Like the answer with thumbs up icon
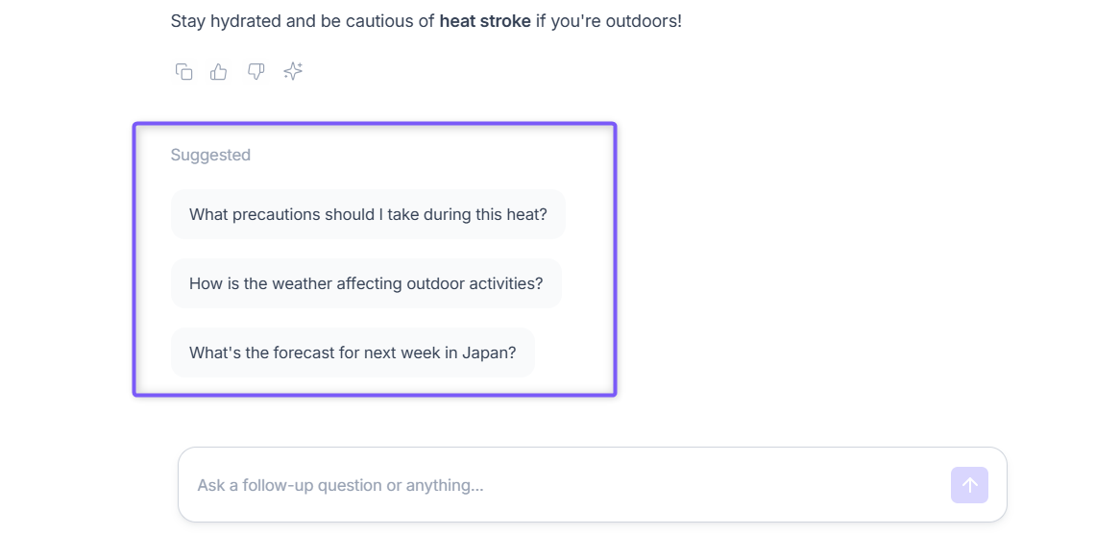 219,71
